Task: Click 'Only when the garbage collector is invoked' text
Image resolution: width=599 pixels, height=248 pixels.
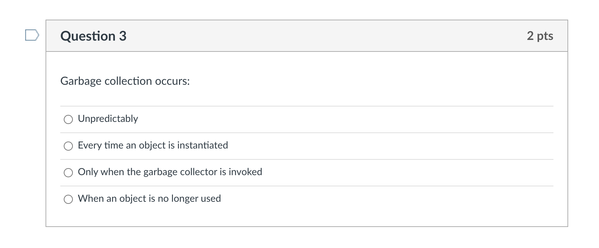Action: pos(170,172)
